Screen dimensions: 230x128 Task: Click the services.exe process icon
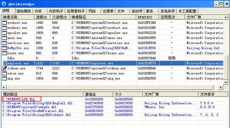pyautogui.click(x=4, y=43)
